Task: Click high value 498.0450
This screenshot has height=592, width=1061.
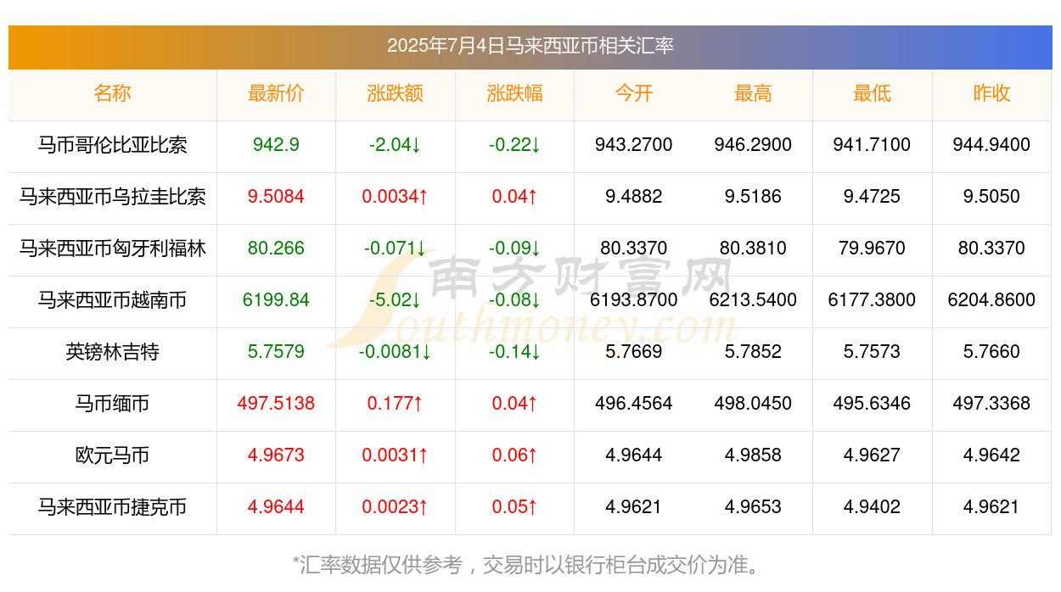Action: coord(753,404)
